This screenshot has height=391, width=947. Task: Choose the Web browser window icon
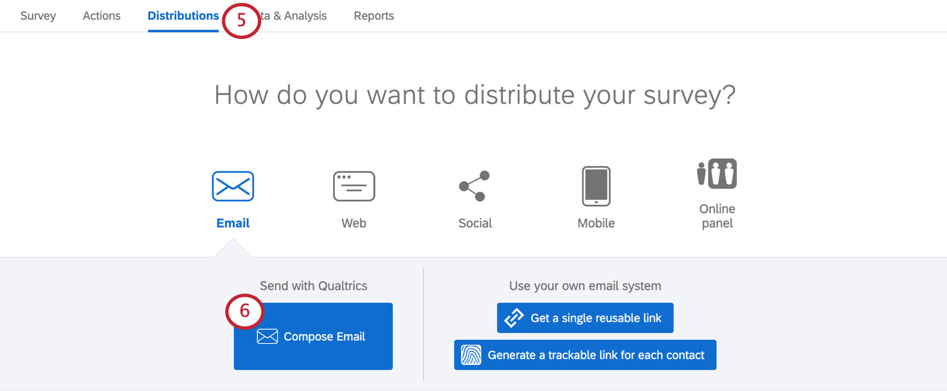354,186
